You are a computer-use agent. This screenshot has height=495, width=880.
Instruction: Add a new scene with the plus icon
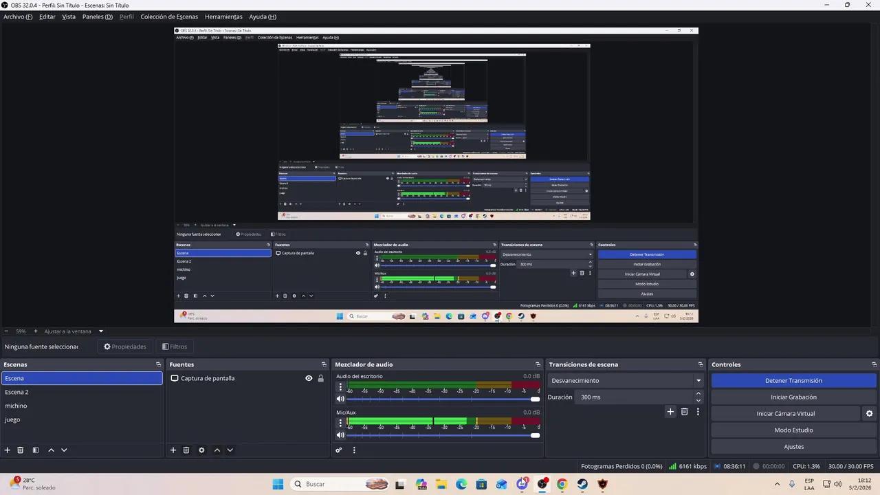pos(7,450)
